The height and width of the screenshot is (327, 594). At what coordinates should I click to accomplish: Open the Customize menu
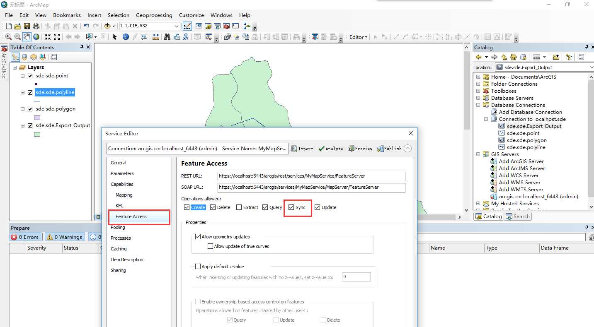coord(191,15)
